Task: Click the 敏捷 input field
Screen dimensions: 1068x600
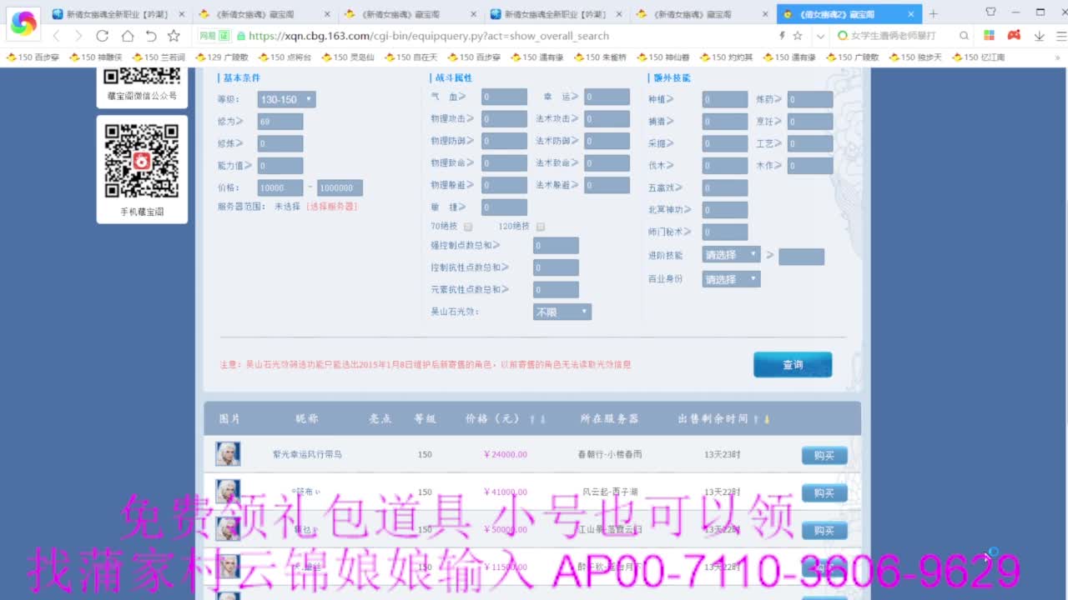Action: click(504, 207)
